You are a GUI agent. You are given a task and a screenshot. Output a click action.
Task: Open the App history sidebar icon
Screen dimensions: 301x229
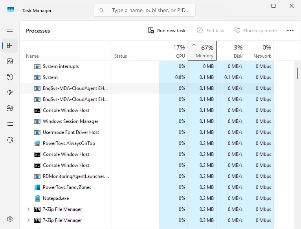tap(10, 77)
